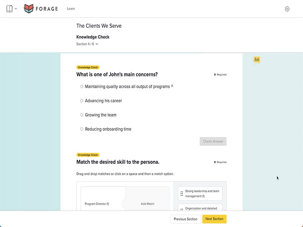This screenshot has width=303, height=227.
Task: Open the settings gear icon
Action: (287, 9)
